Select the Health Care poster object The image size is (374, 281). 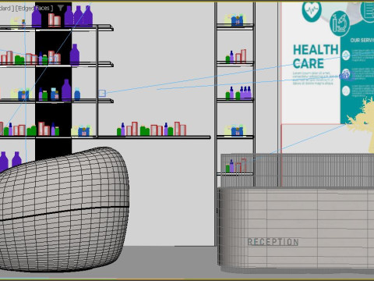(328, 62)
